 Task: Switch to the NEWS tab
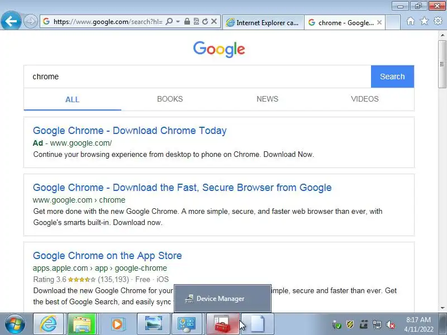[268, 99]
